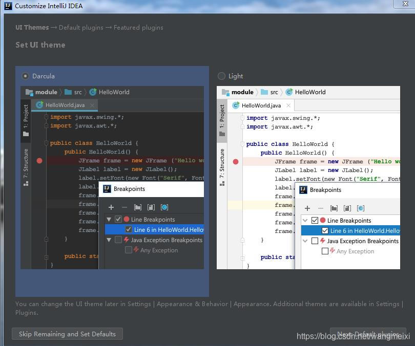
Task: Click src folder icon in Light preview
Action: point(264,92)
